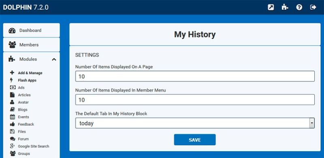324x158 pixels.
Task: Open Flash Apps link
Action: pos(27,80)
